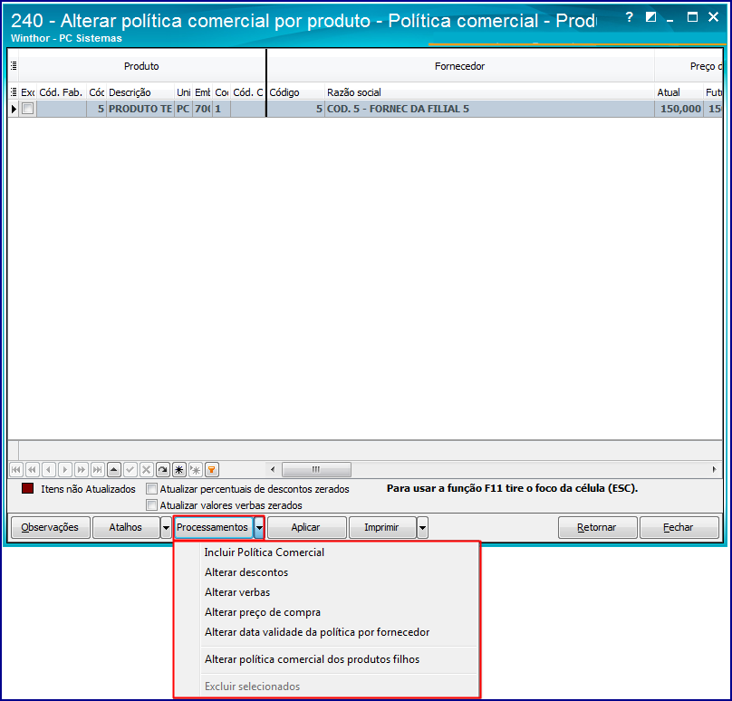Screen dimensions: 732x701
Task: Click the black asterisk bookmark button
Action: pos(179,469)
